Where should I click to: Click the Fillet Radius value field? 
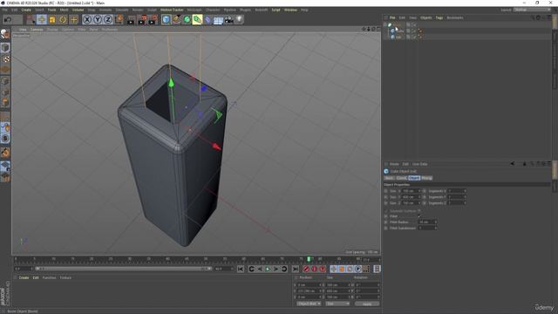tap(427, 222)
